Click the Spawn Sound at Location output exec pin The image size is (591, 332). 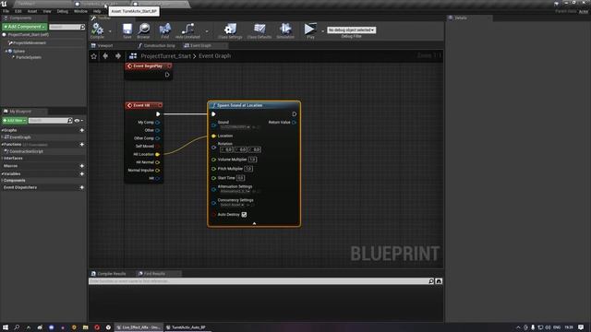click(295, 114)
